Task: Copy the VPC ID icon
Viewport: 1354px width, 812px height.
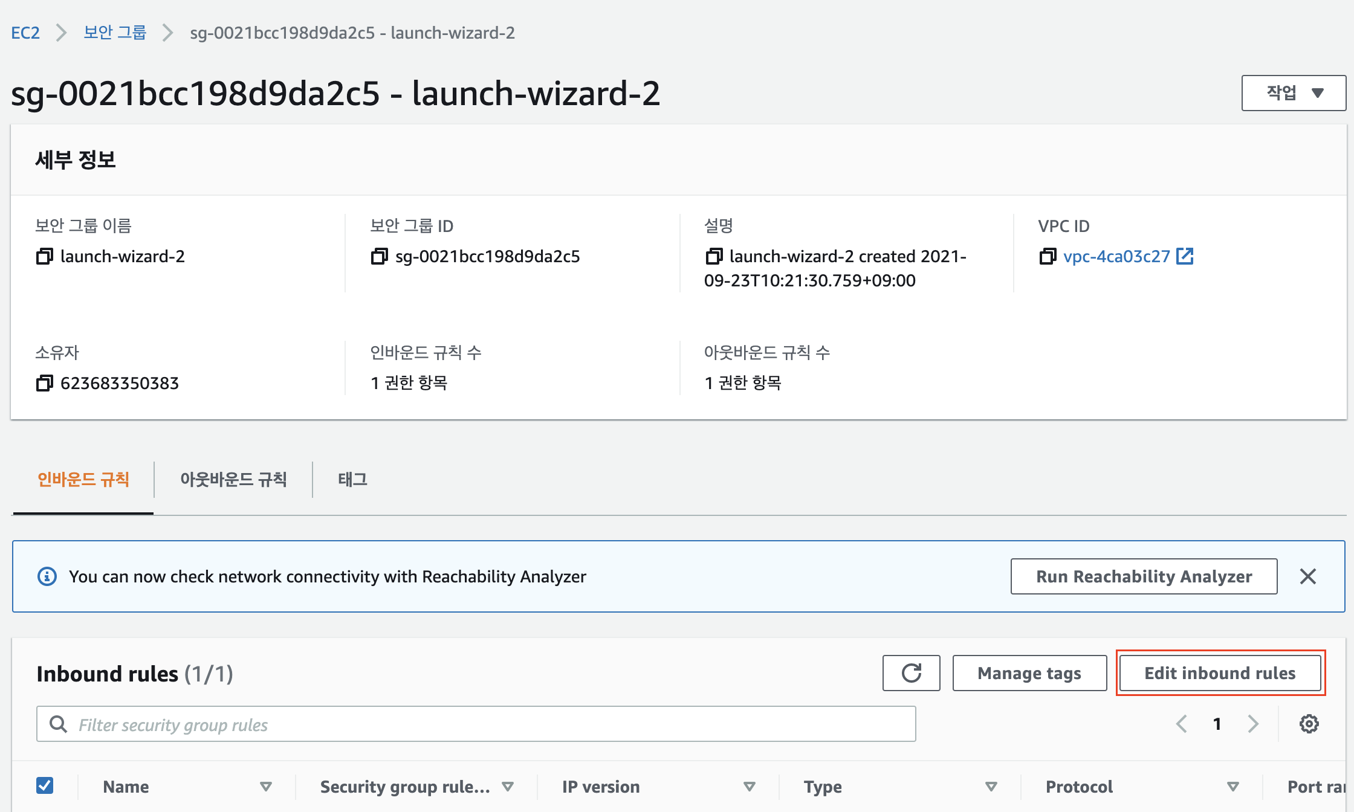Action: pos(1048,257)
